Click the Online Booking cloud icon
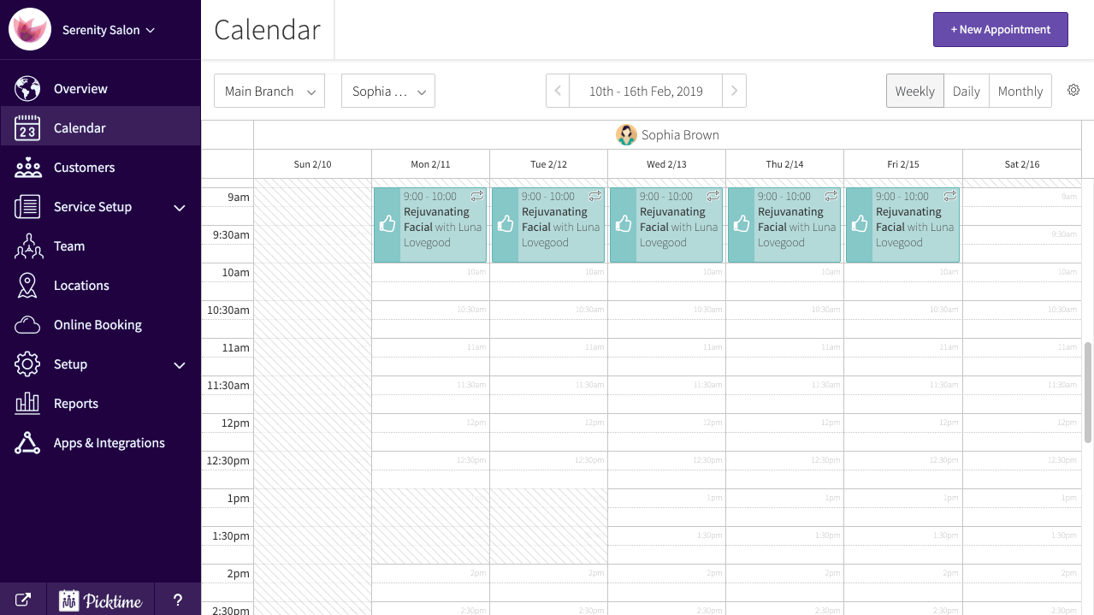 pyautogui.click(x=27, y=325)
